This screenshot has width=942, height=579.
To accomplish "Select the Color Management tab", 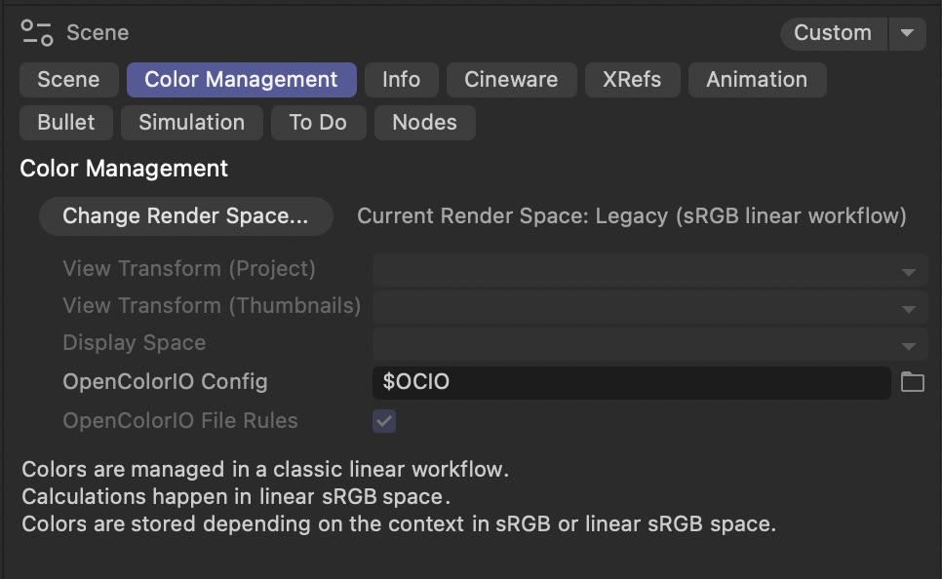I will click(x=241, y=80).
